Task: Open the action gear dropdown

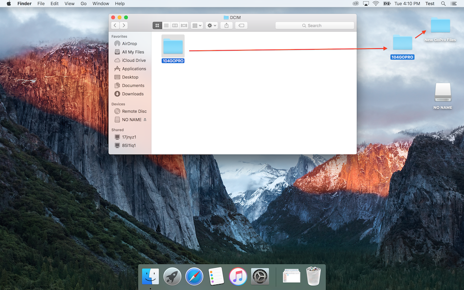Action: (211, 25)
